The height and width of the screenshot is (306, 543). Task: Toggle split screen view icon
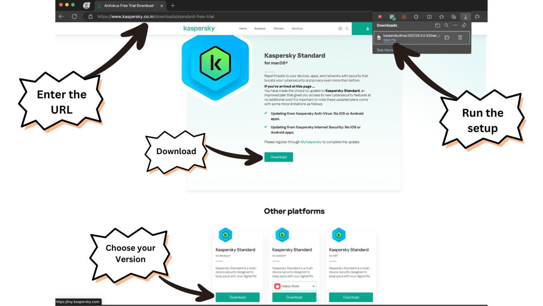(429, 17)
